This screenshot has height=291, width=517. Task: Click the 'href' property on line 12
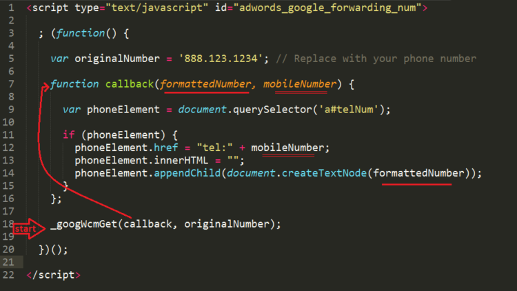point(166,148)
